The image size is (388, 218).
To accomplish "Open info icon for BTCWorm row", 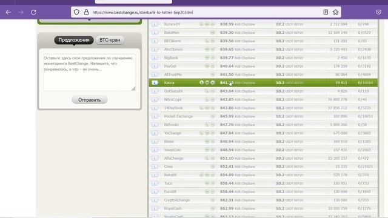I will pyautogui.click(x=155, y=41).
